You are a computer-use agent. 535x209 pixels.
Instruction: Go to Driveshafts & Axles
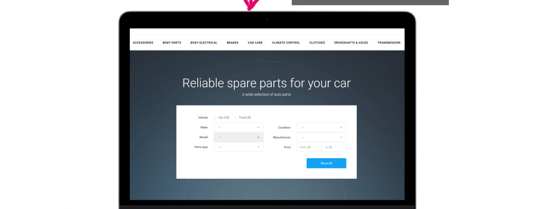(351, 43)
